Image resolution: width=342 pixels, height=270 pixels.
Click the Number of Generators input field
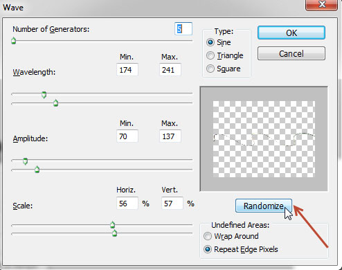pyautogui.click(x=183, y=29)
